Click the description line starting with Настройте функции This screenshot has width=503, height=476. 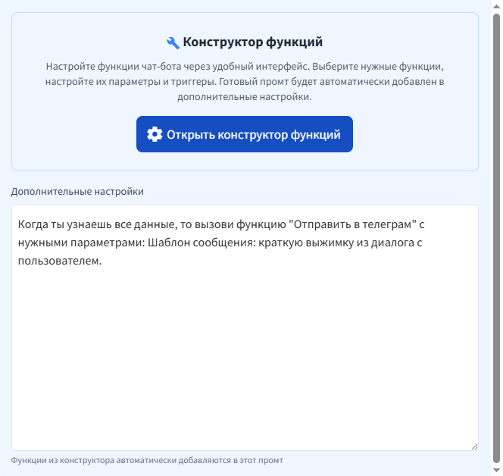244,66
